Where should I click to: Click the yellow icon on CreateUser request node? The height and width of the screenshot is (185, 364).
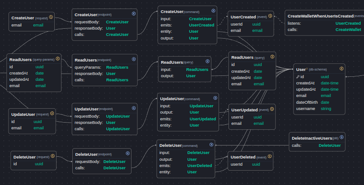click(51, 17)
